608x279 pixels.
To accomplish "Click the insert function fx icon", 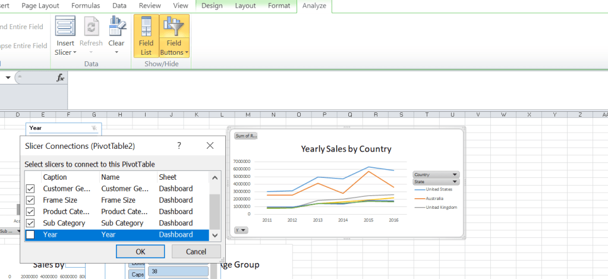I will click(x=60, y=78).
